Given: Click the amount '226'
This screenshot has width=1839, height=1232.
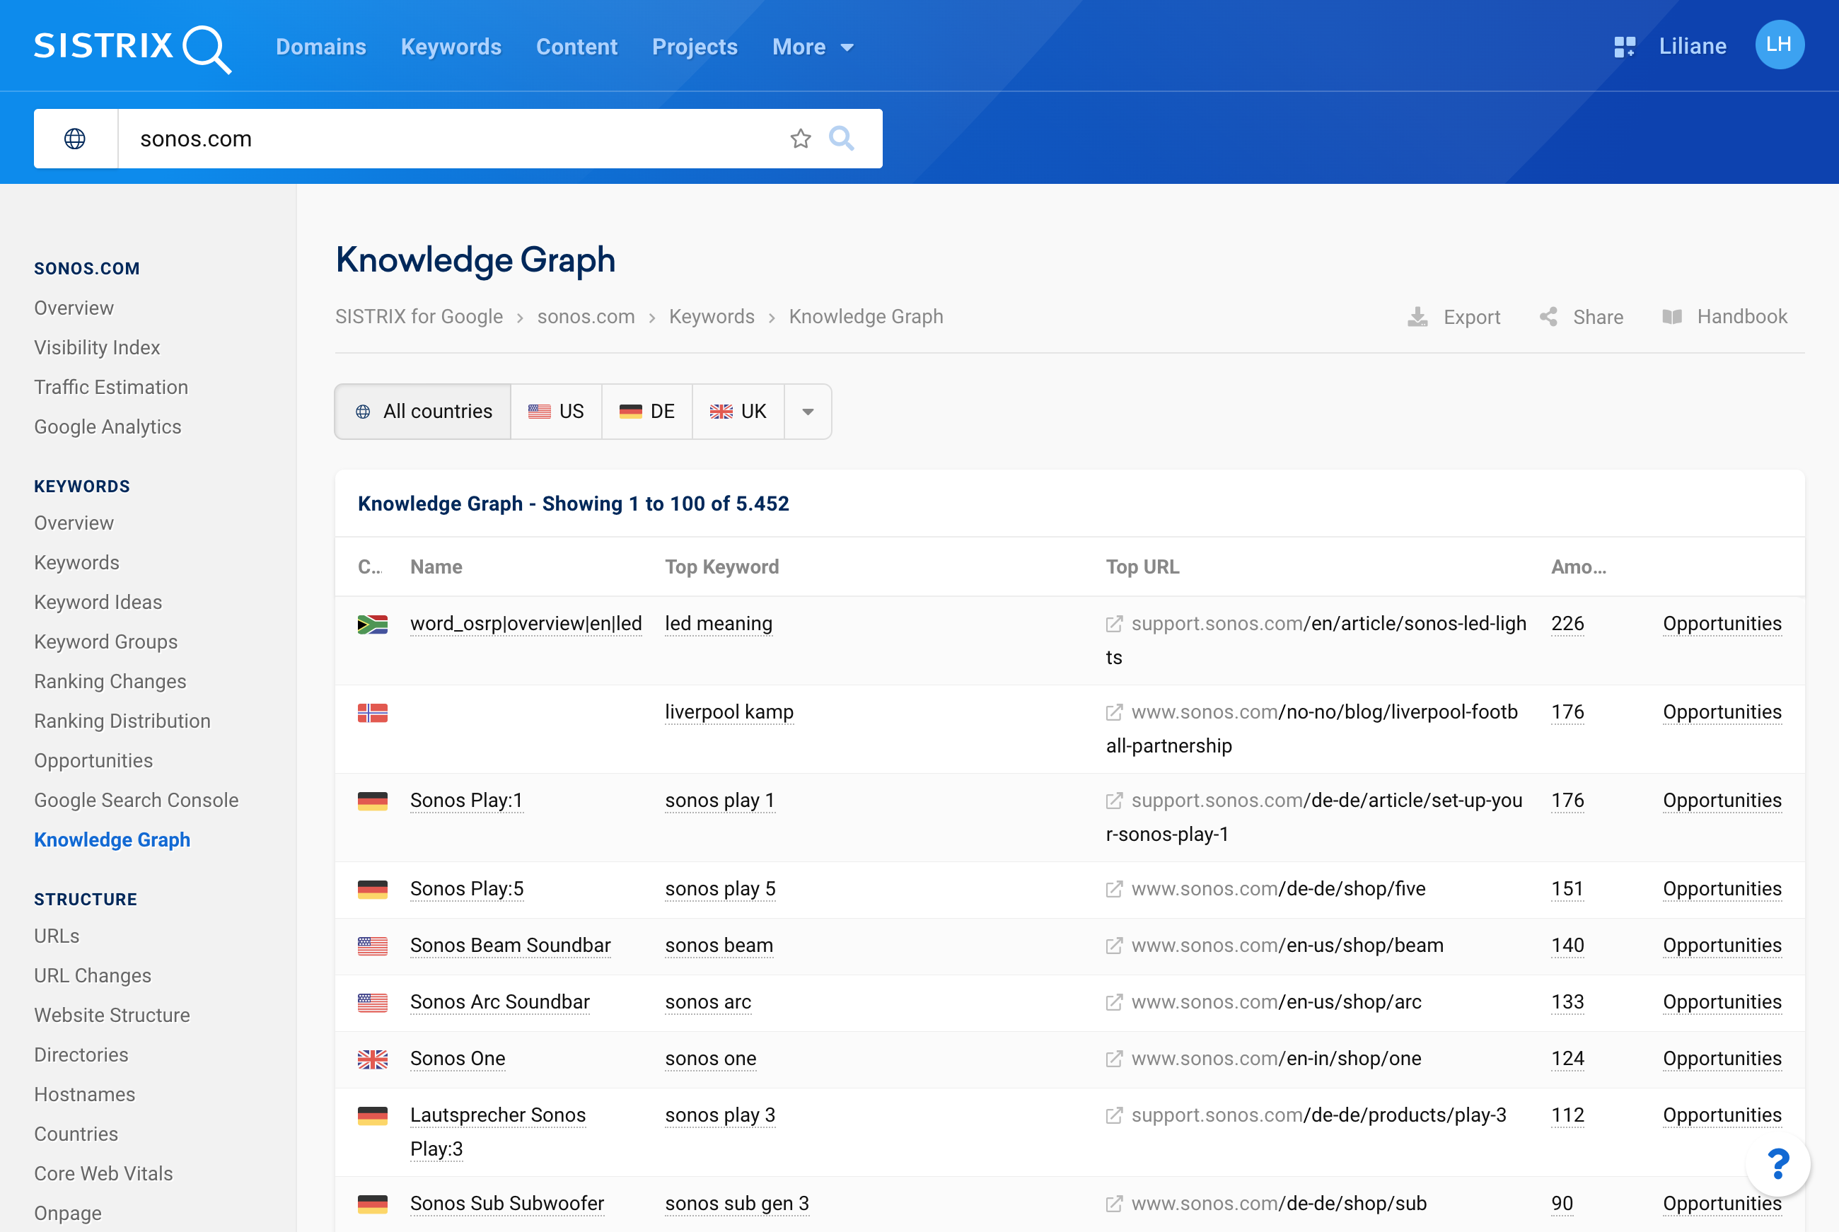Looking at the screenshot, I should tap(1567, 624).
